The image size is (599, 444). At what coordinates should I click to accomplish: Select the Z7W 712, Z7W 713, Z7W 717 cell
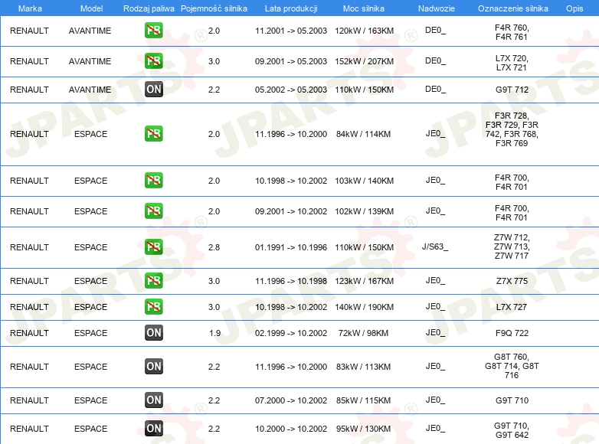512,246
